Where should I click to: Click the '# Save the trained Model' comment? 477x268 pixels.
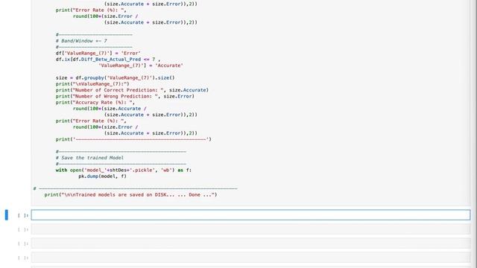89,158
